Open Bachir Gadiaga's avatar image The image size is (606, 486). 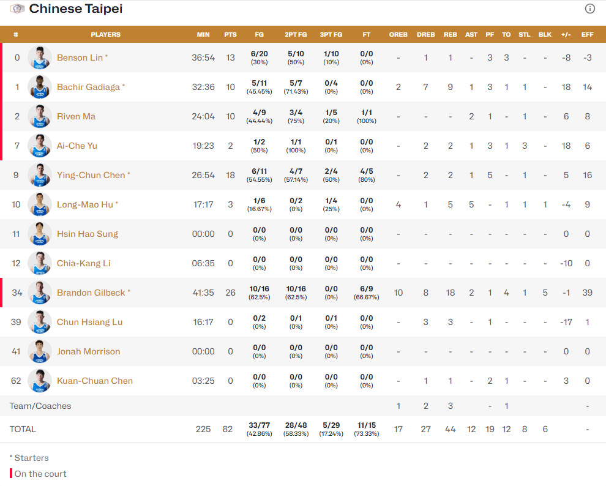click(40, 87)
